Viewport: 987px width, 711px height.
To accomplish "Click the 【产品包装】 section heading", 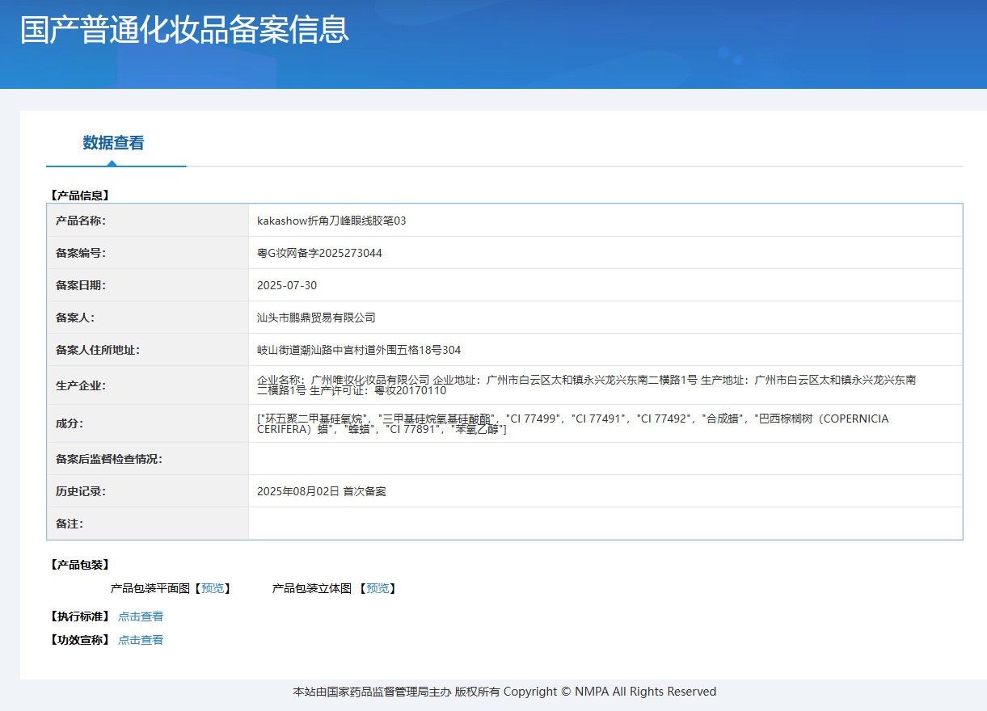I will pyautogui.click(x=79, y=564).
